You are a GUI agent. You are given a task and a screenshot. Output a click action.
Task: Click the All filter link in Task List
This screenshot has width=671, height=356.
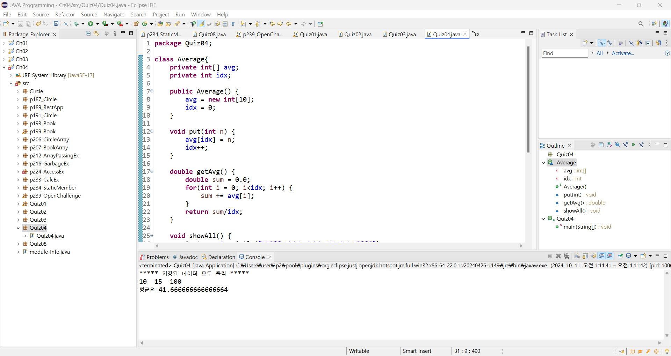point(600,53)
